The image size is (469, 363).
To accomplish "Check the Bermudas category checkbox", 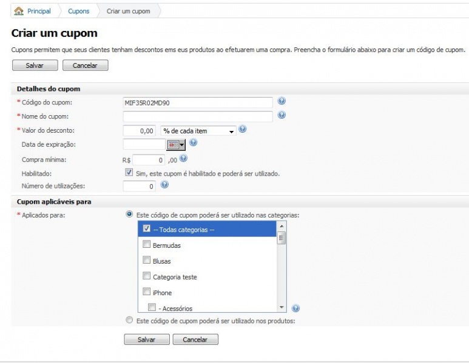I will pos(146,244).
